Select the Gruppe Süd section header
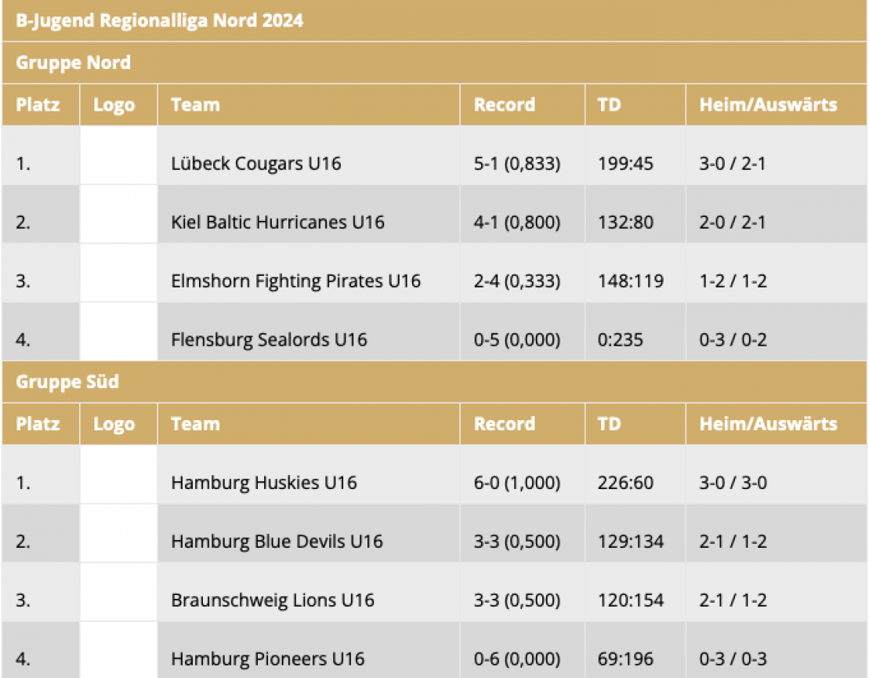The width and height of the screenshot is (869, 678). pos(67,383)
